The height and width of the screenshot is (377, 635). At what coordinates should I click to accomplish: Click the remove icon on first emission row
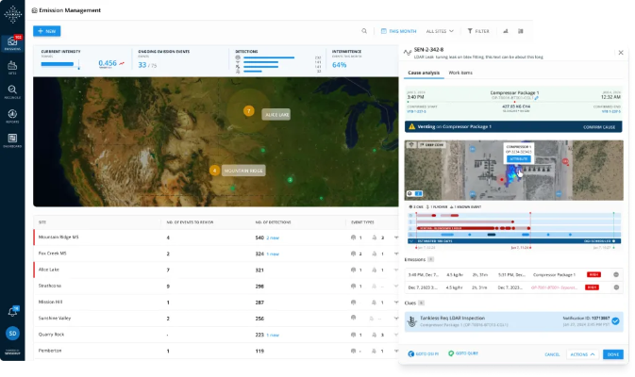point(616,274)
